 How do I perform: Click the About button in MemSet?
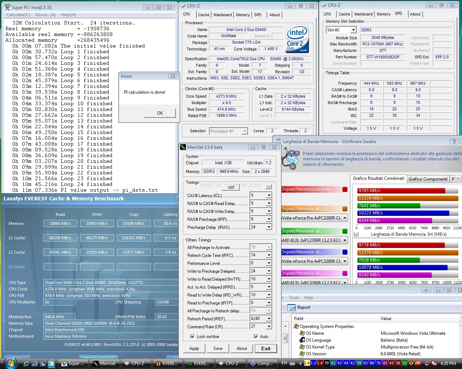point(242,348)
